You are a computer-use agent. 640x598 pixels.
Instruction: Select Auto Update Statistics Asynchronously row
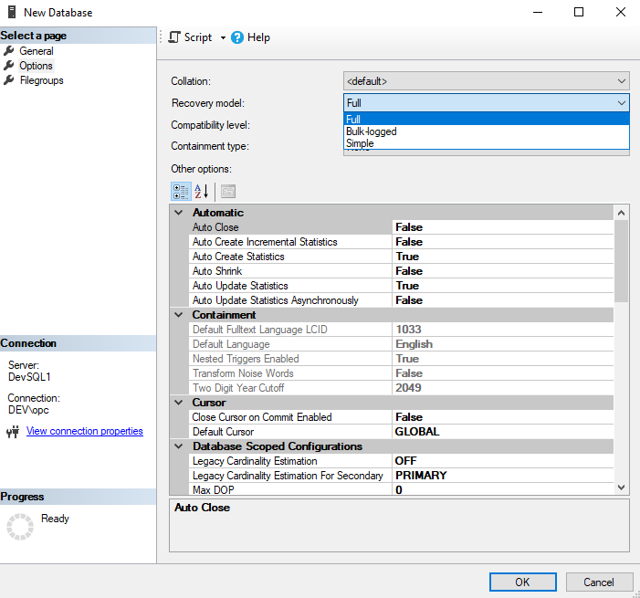coord(401,300)
